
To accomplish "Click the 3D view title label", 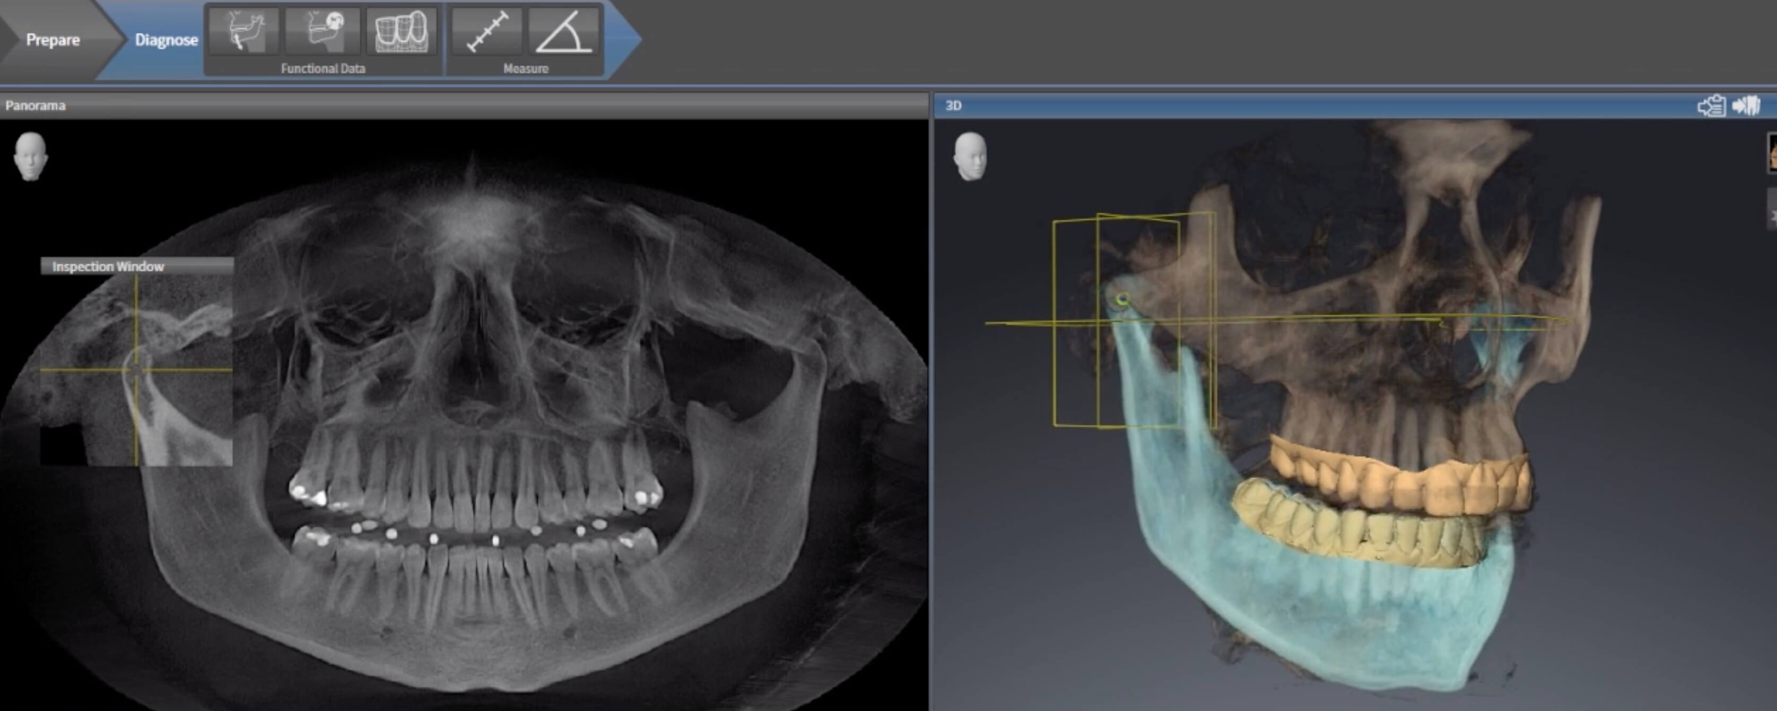I will (x=953, y=106).
